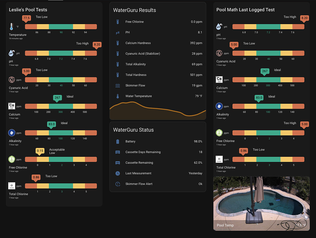Open the PH 8.1 row in WaterGuru Results
Screen dimensions: 316x238
point(158,32)
